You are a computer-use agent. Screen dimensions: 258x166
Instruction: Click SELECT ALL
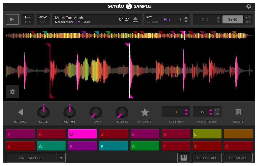[207, 158]
